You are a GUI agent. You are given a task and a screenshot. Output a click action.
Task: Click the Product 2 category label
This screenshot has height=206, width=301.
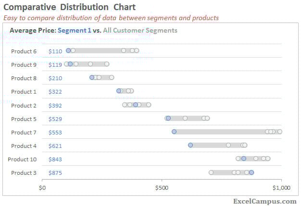[x=24, y=106]
